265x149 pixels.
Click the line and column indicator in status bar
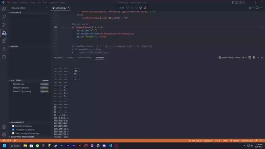coord(195,141)
